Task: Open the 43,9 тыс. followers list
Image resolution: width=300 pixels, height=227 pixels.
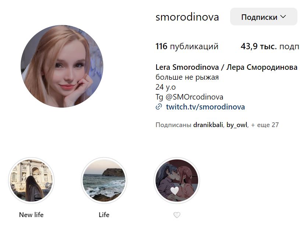Action: pos(270,46)
